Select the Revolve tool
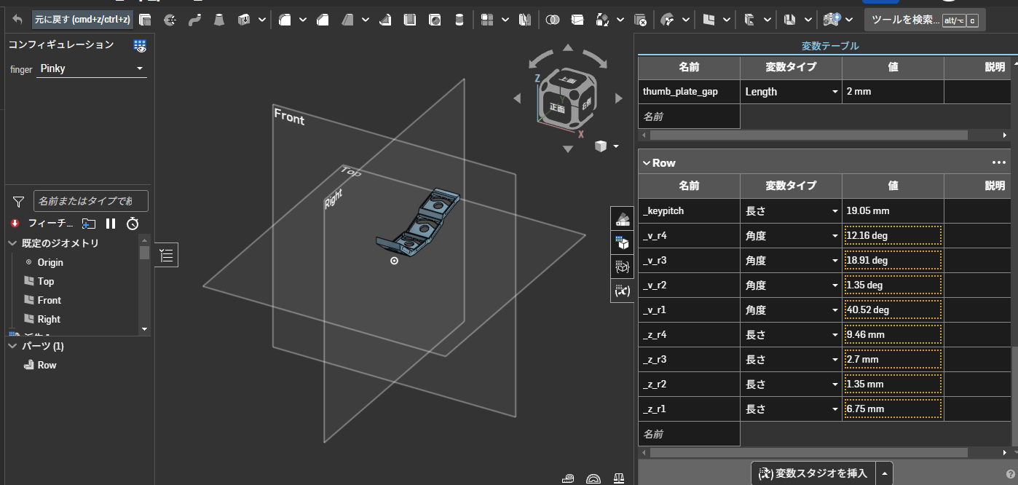 pyautogui.click(x=170, y=20)
